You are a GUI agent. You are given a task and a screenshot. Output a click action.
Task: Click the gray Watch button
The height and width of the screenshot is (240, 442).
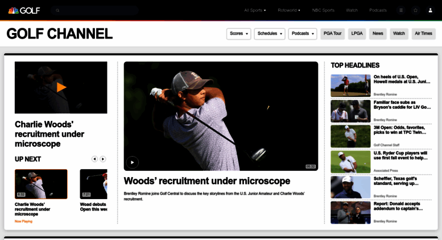pos(399,33)
